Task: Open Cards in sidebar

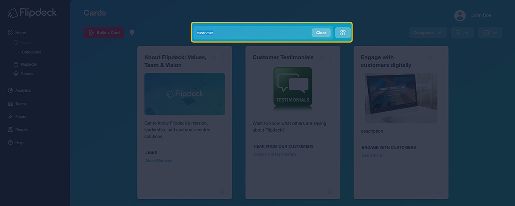Action: click(x=22, y=43)
